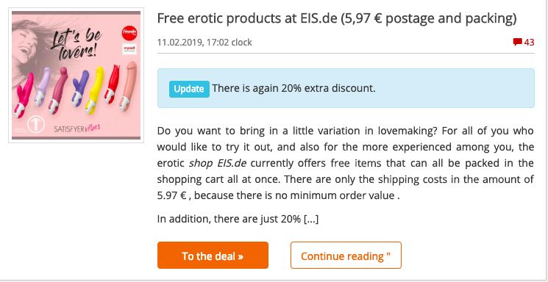Click the red circular brand logo in thumbnail
This screenshot has width=548, height=282.
[129, 33]
